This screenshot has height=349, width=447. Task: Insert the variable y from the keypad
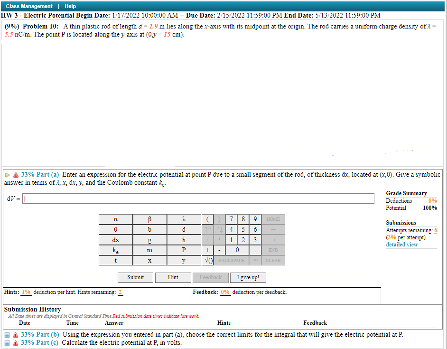184,260
